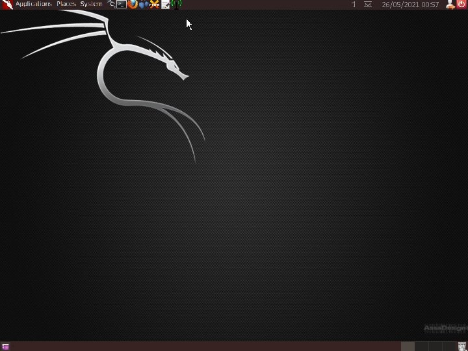
Task: Launch the Firefox browser
Action: click(133, 4)
